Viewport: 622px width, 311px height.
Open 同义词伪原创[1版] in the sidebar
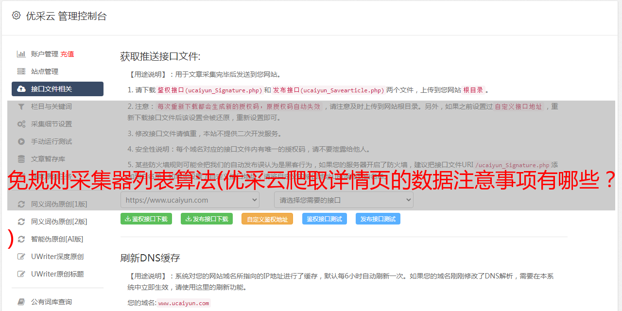click(x=59, y=204)
